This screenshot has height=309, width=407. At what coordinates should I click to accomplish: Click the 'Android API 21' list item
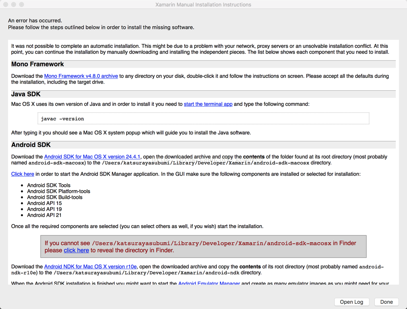(45, 215)
